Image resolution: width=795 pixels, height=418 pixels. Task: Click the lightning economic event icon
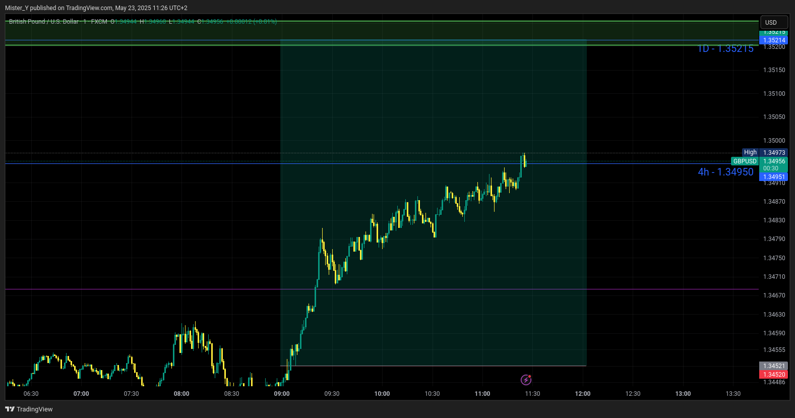click(526, 380)
